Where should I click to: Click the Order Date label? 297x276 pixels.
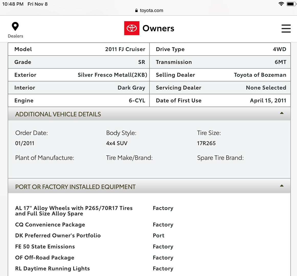(31, 133)
